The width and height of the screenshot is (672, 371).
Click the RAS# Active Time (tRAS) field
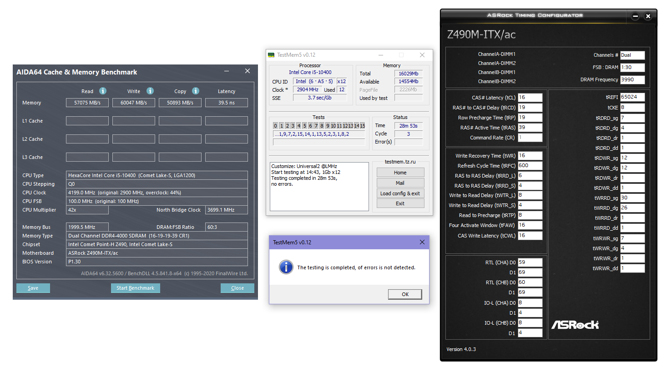[530, 128]
